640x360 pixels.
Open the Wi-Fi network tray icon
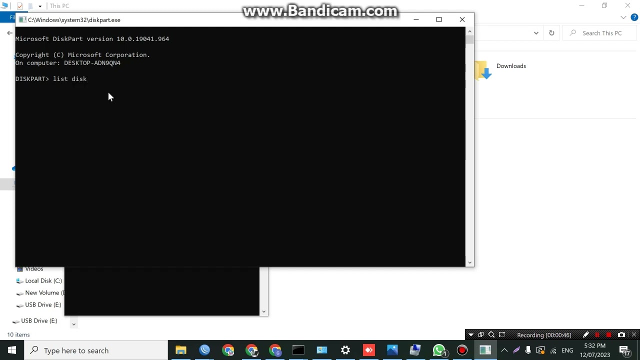click(x=553, y=350)
